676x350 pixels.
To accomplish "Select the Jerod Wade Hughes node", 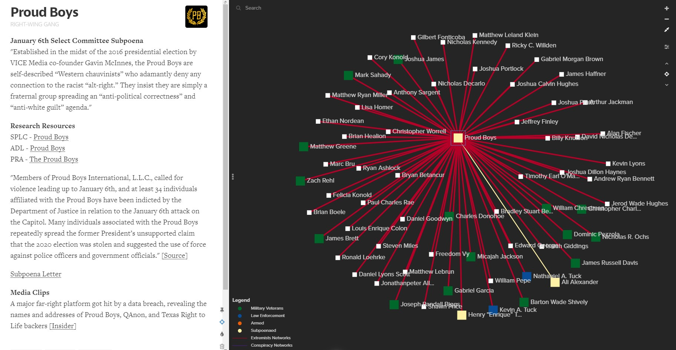I will pos(607,204).
